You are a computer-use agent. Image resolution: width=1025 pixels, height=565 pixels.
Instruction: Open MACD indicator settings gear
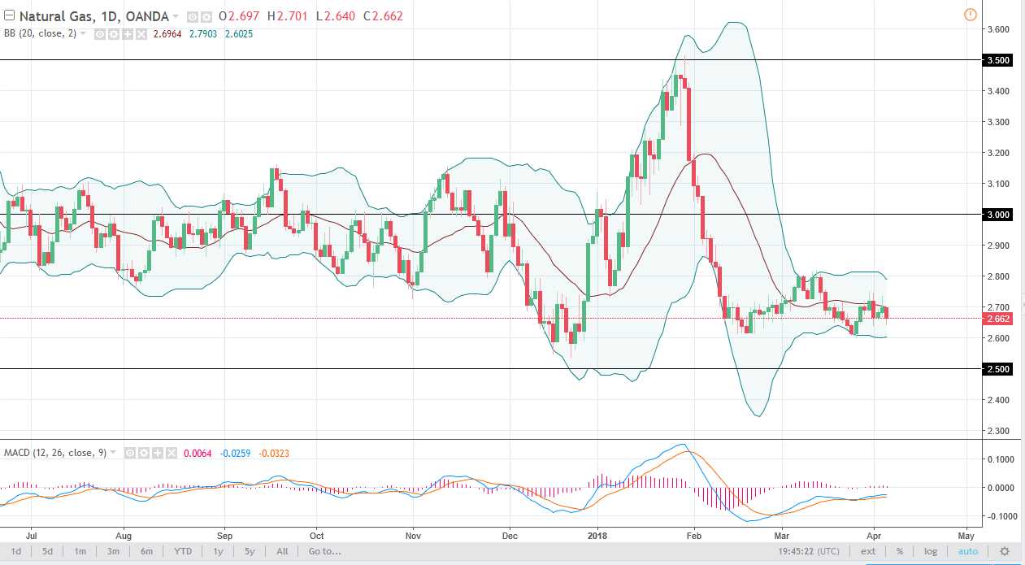tap(143, 453)
